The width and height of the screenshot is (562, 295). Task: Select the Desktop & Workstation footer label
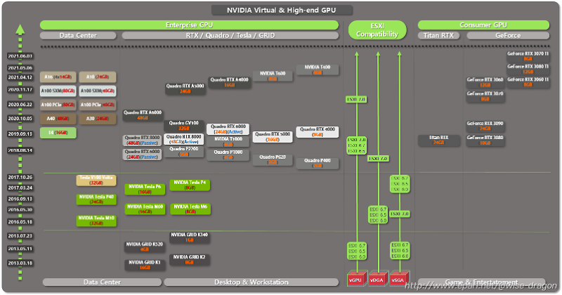(x=251, y=282)
